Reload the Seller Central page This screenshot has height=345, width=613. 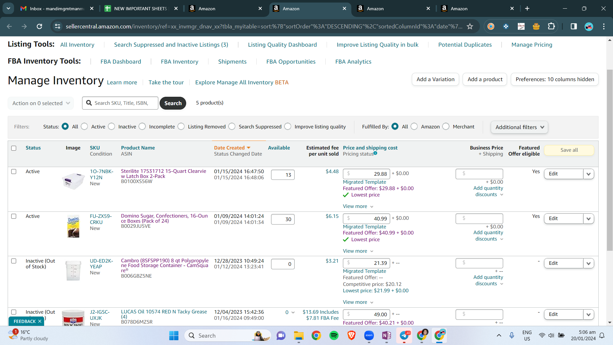tap(39, 27)
